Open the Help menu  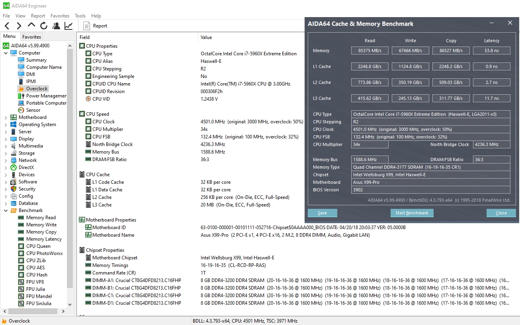(96, 16)
